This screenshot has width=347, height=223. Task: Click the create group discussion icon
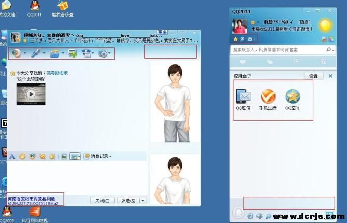pyautogui.click(x=73, y=53)
